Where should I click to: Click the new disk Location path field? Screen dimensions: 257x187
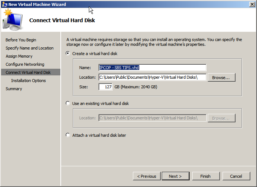pyautogui.click(x=152, y=77)
